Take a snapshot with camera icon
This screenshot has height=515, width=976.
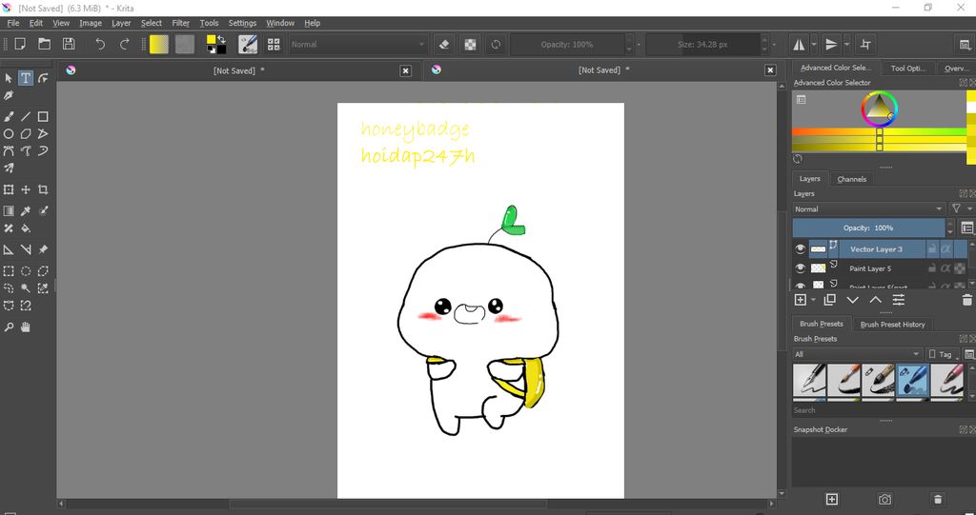[884, 500]
